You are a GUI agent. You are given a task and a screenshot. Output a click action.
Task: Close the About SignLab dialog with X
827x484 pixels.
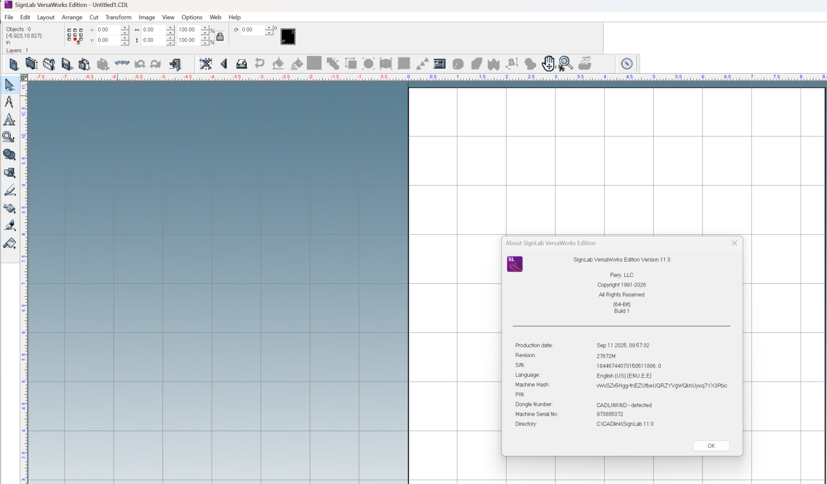(x=734, y=243)
